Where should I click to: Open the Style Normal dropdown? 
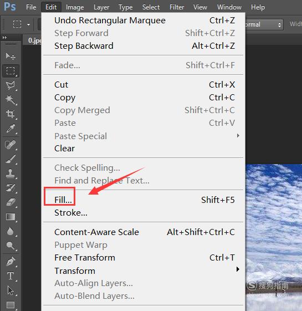[x=264, y=24]
